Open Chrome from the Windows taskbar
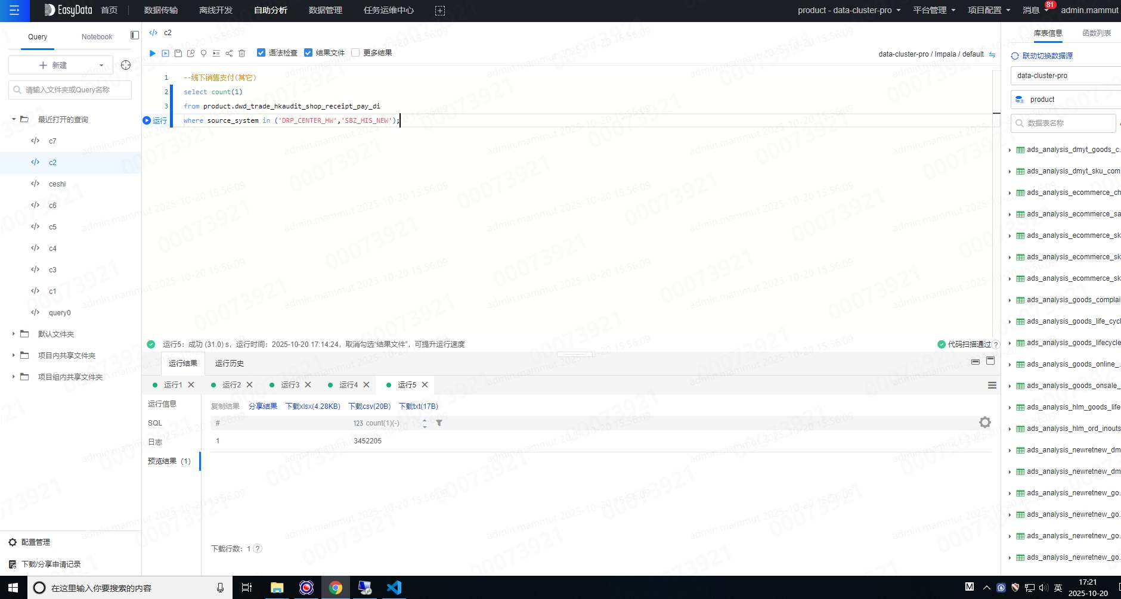The height and width of the screenshot is (599, 1121). click(x=336, y=588)
